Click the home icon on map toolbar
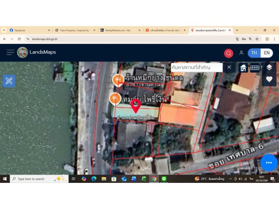 243,68
